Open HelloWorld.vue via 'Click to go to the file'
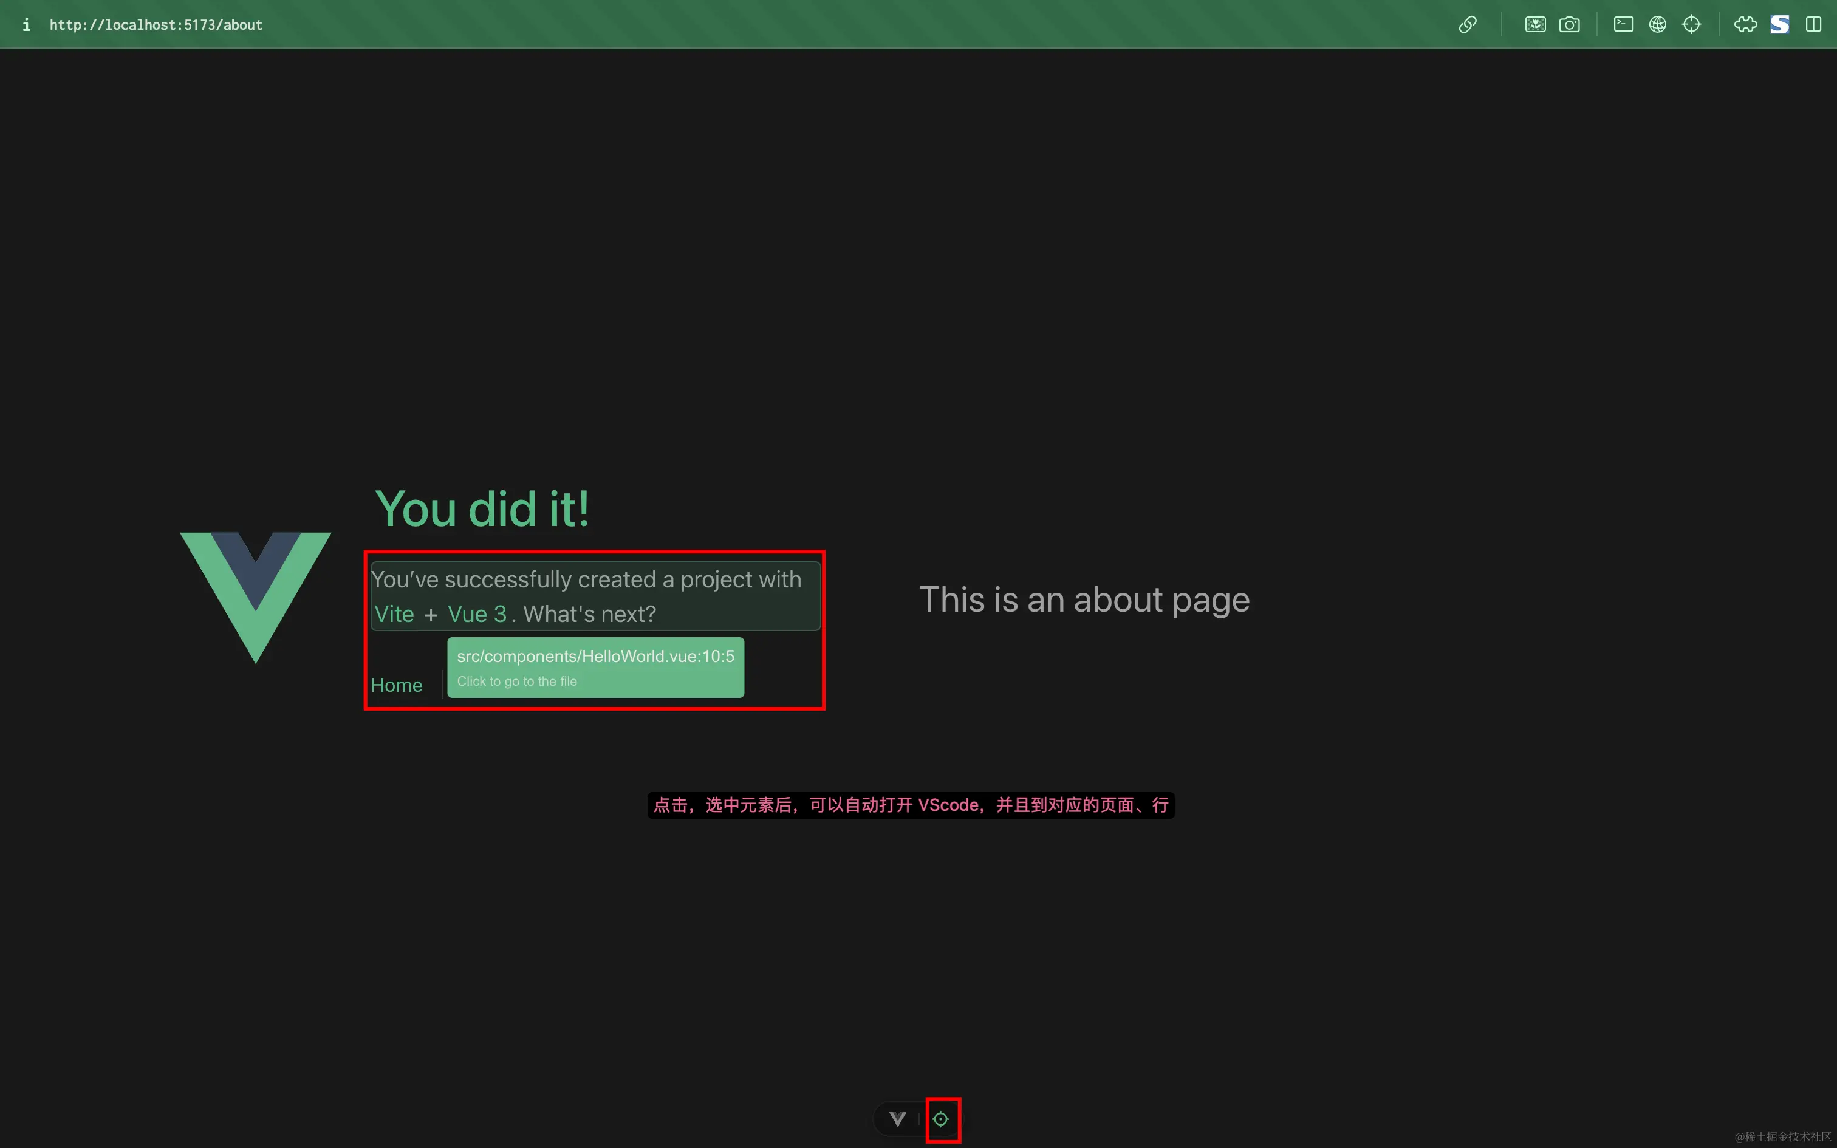Screen dimensions: 1837x1148 coord(517,680)
